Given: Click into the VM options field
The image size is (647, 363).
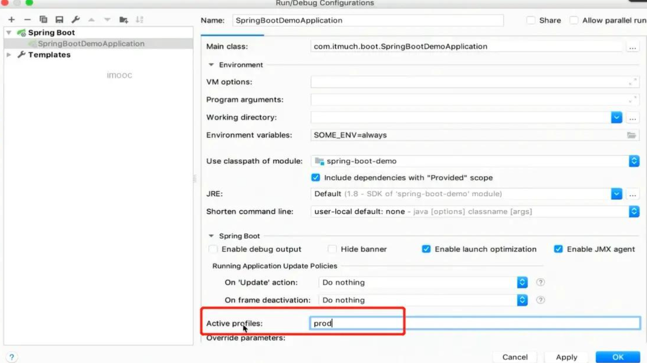Looking at the screenshot, I should [467, 82].
